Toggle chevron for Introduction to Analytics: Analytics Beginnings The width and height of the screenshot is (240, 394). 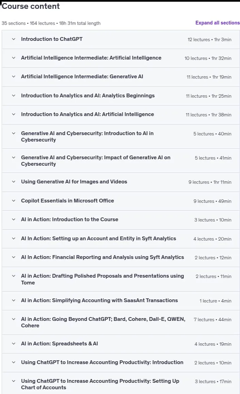coord(14,96)
